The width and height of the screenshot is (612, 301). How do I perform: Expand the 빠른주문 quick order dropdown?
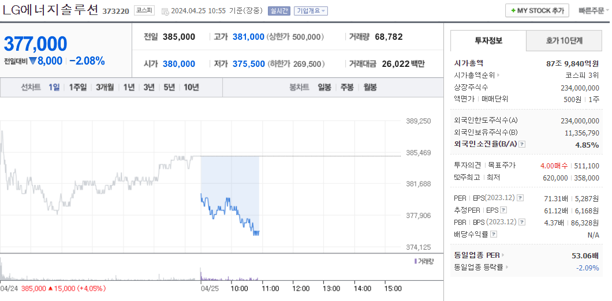594,10
